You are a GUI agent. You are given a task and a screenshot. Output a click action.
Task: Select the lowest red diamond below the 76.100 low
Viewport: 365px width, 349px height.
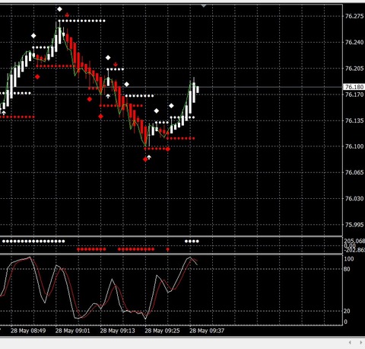tap(145, 159)
